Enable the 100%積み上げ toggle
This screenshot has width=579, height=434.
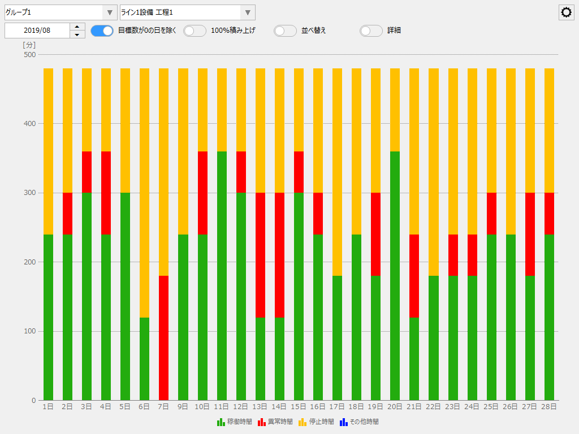[x=195, y=31]
